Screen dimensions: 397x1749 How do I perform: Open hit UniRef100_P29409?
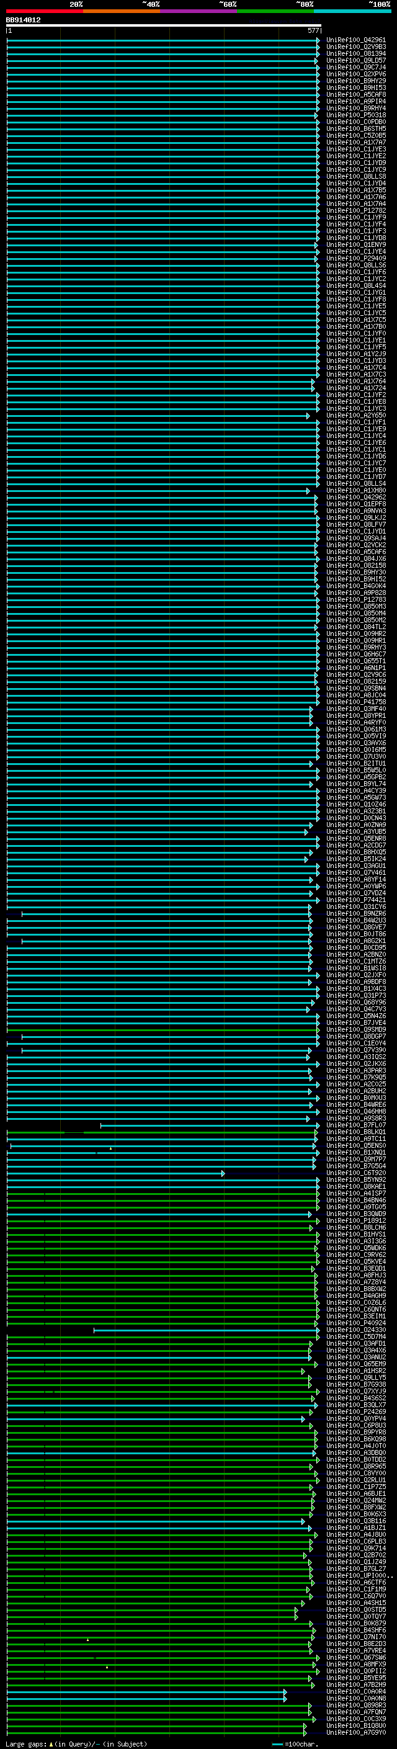(x=355, y=259)
